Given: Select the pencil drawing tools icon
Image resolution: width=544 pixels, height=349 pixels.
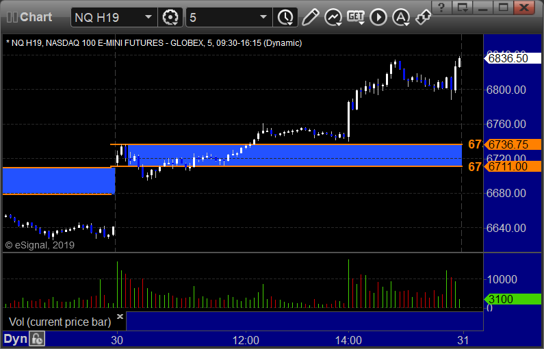Looking at the screenshot, I should [310, 17].
